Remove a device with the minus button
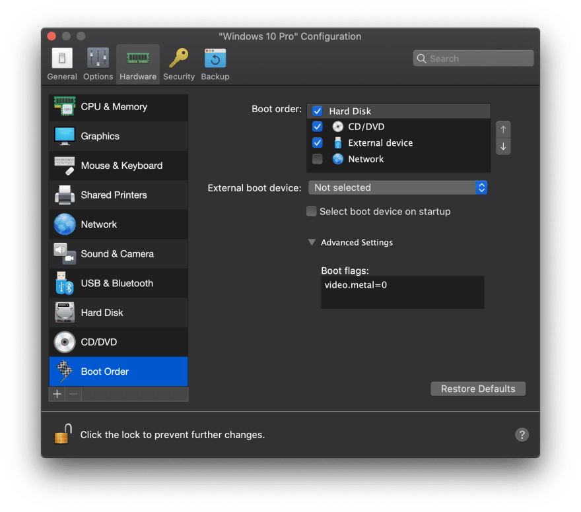The width and height of the screenshot is (581, 512). (x=73, y=394)
